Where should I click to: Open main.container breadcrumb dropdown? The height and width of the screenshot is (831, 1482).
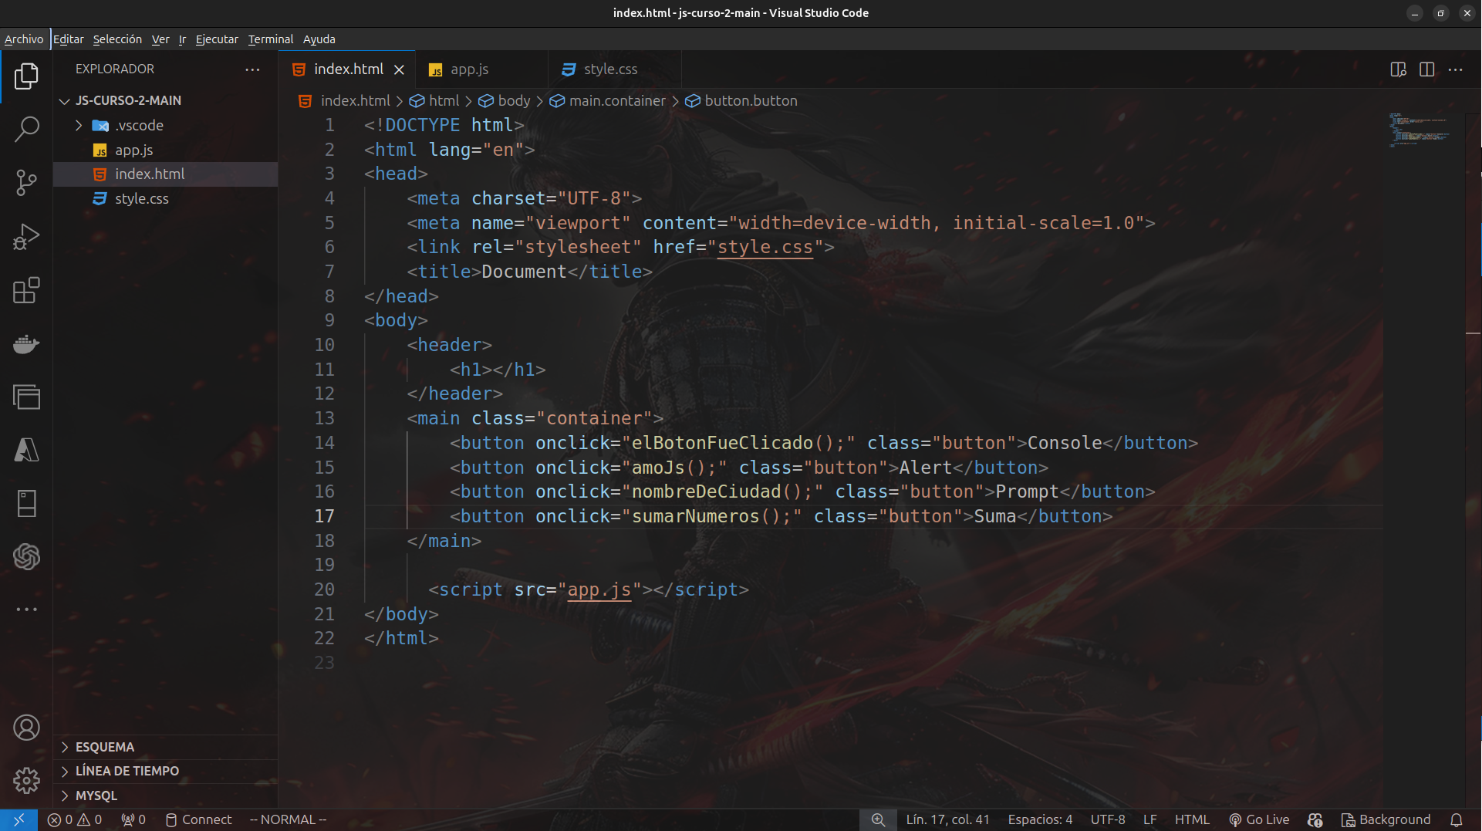[608, 101]
